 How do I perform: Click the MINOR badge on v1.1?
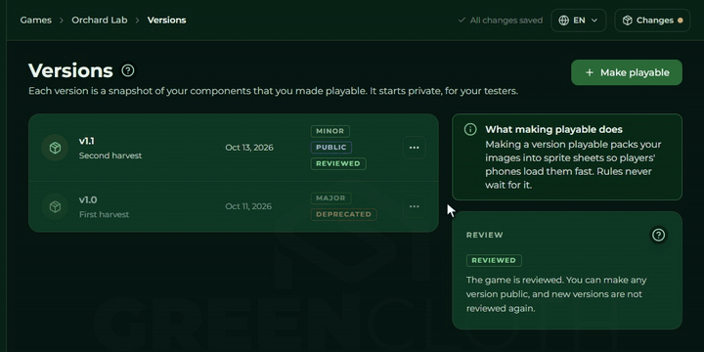pos(330,131)
